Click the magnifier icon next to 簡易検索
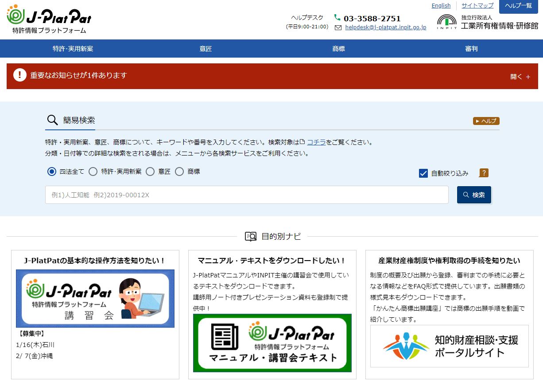 click(x=52, y=120)
